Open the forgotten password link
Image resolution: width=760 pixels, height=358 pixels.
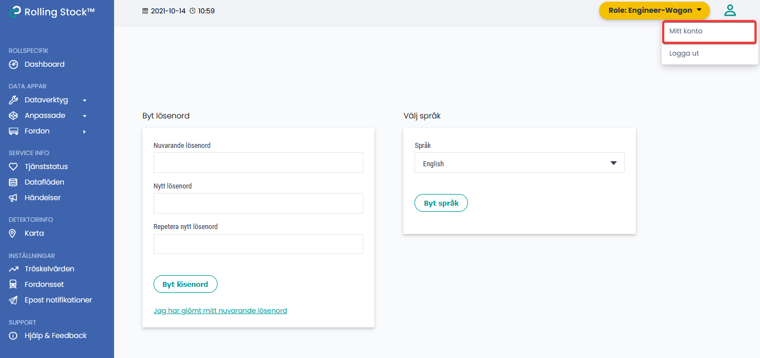[220, 310]
